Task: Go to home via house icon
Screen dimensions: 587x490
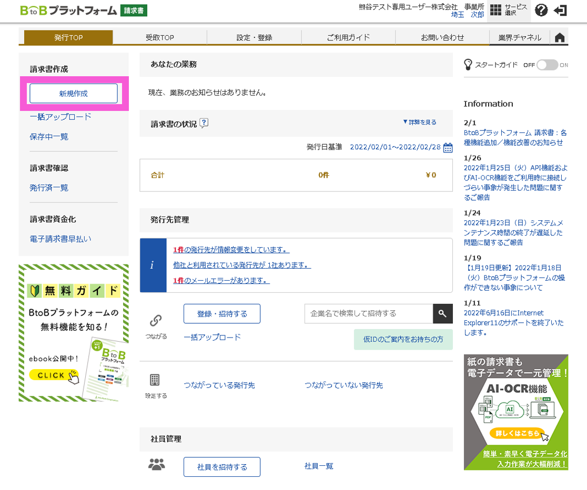Action: point(559,37)
